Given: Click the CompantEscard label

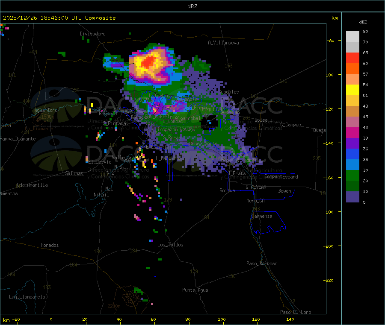Looking at the screenshot, I should [281, 177].
